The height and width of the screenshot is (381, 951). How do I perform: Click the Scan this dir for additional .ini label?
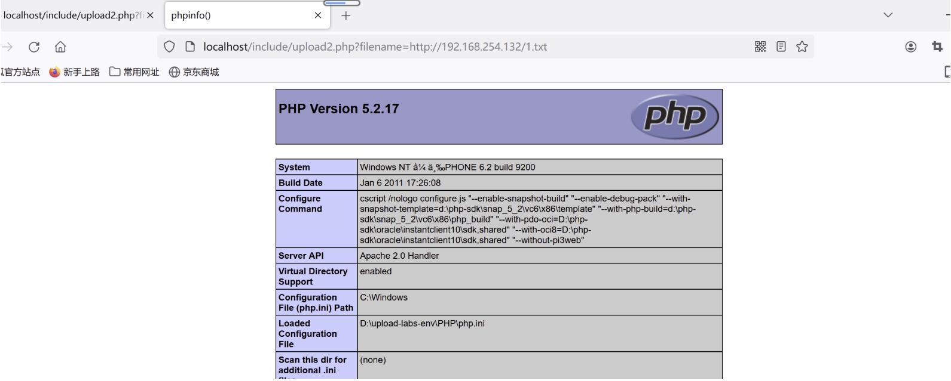316,366
